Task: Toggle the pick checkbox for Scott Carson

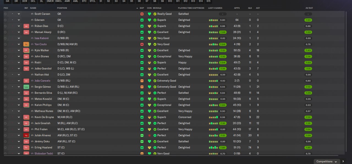Action: click(x=5, y=14)
